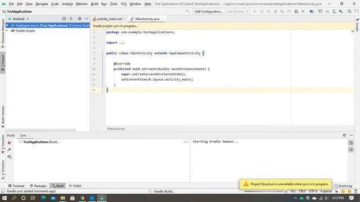Click the Windows Start button
Screen dimensions: 360x202
[4, 198]
